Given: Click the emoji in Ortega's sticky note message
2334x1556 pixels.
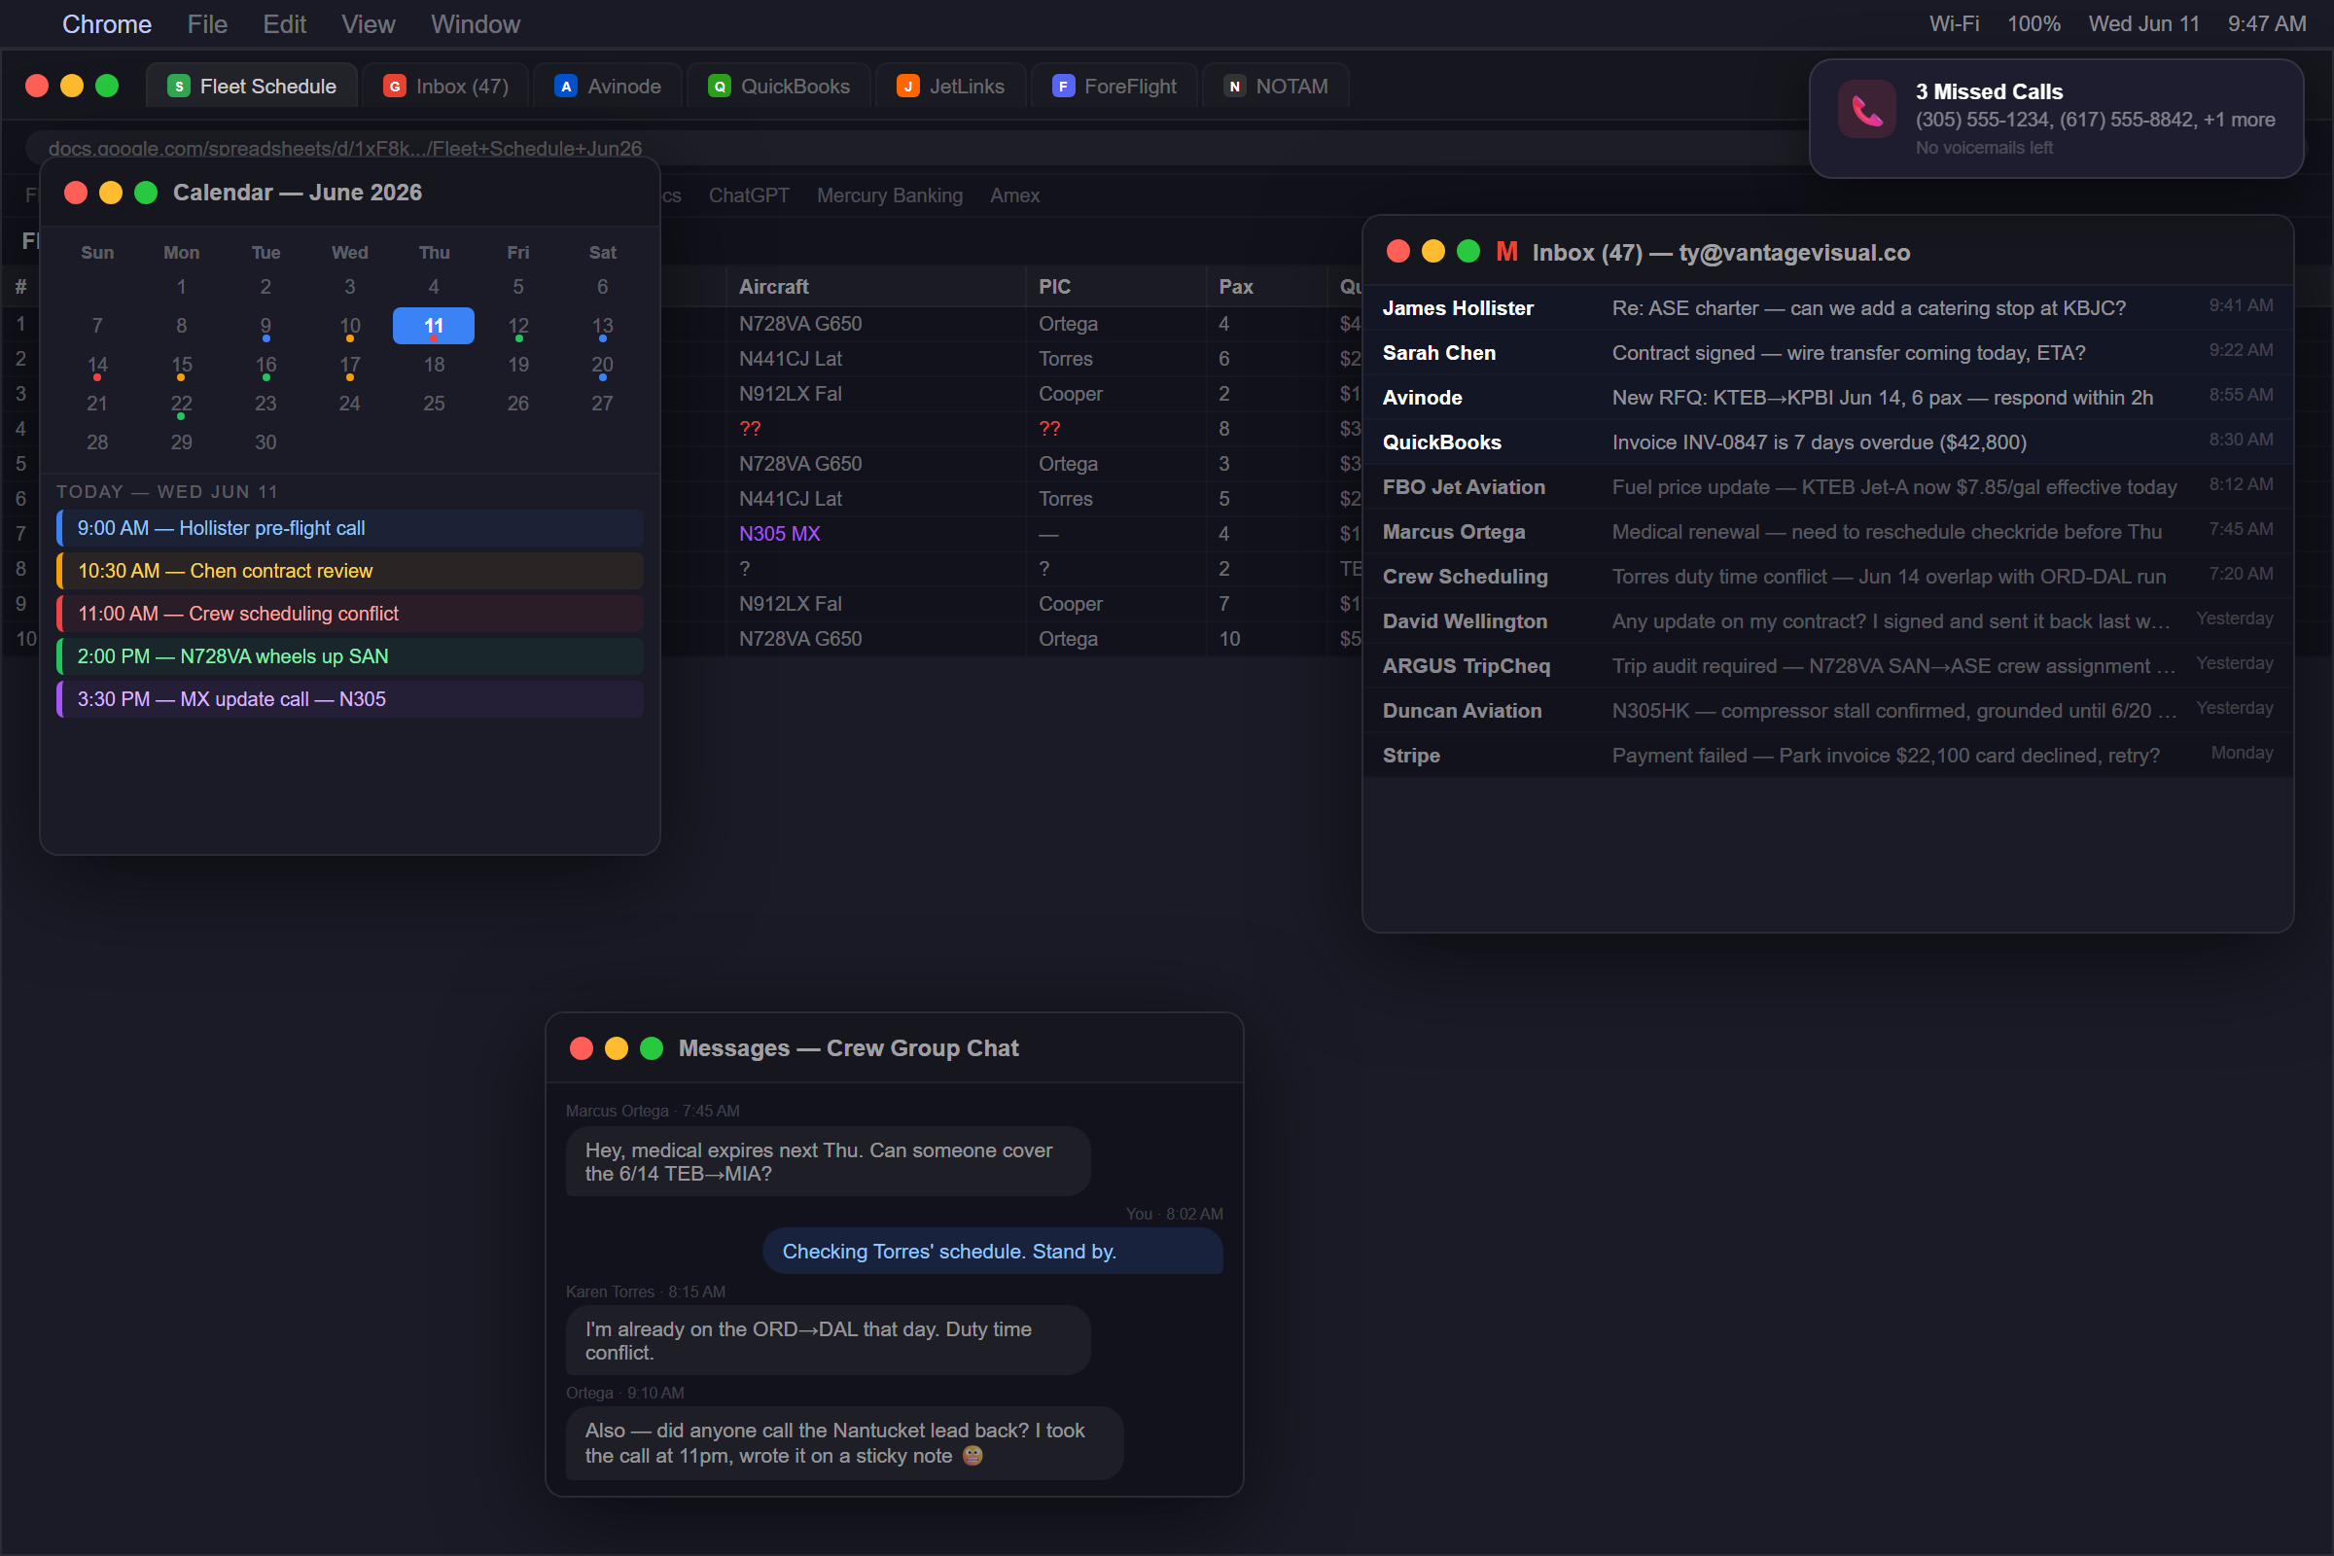Looking at the screenshot, I should point(972,1455).
